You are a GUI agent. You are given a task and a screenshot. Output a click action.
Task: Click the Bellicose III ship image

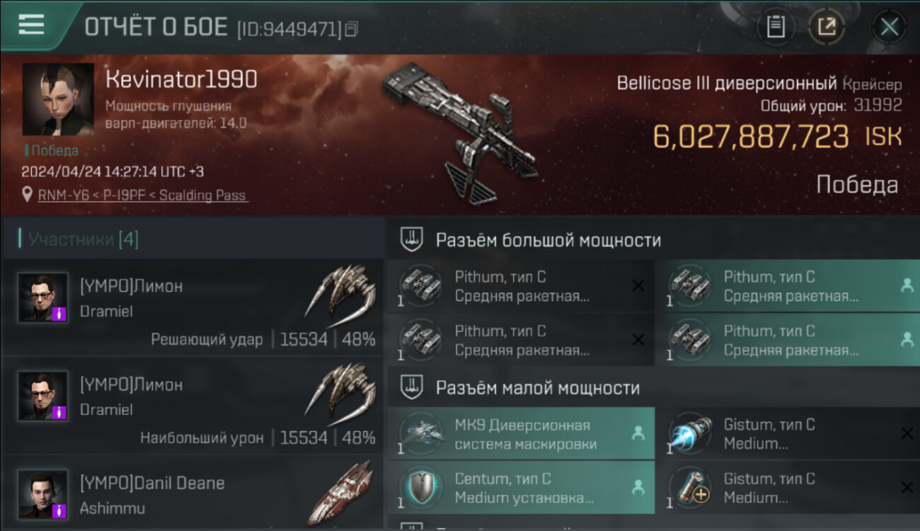461,133
